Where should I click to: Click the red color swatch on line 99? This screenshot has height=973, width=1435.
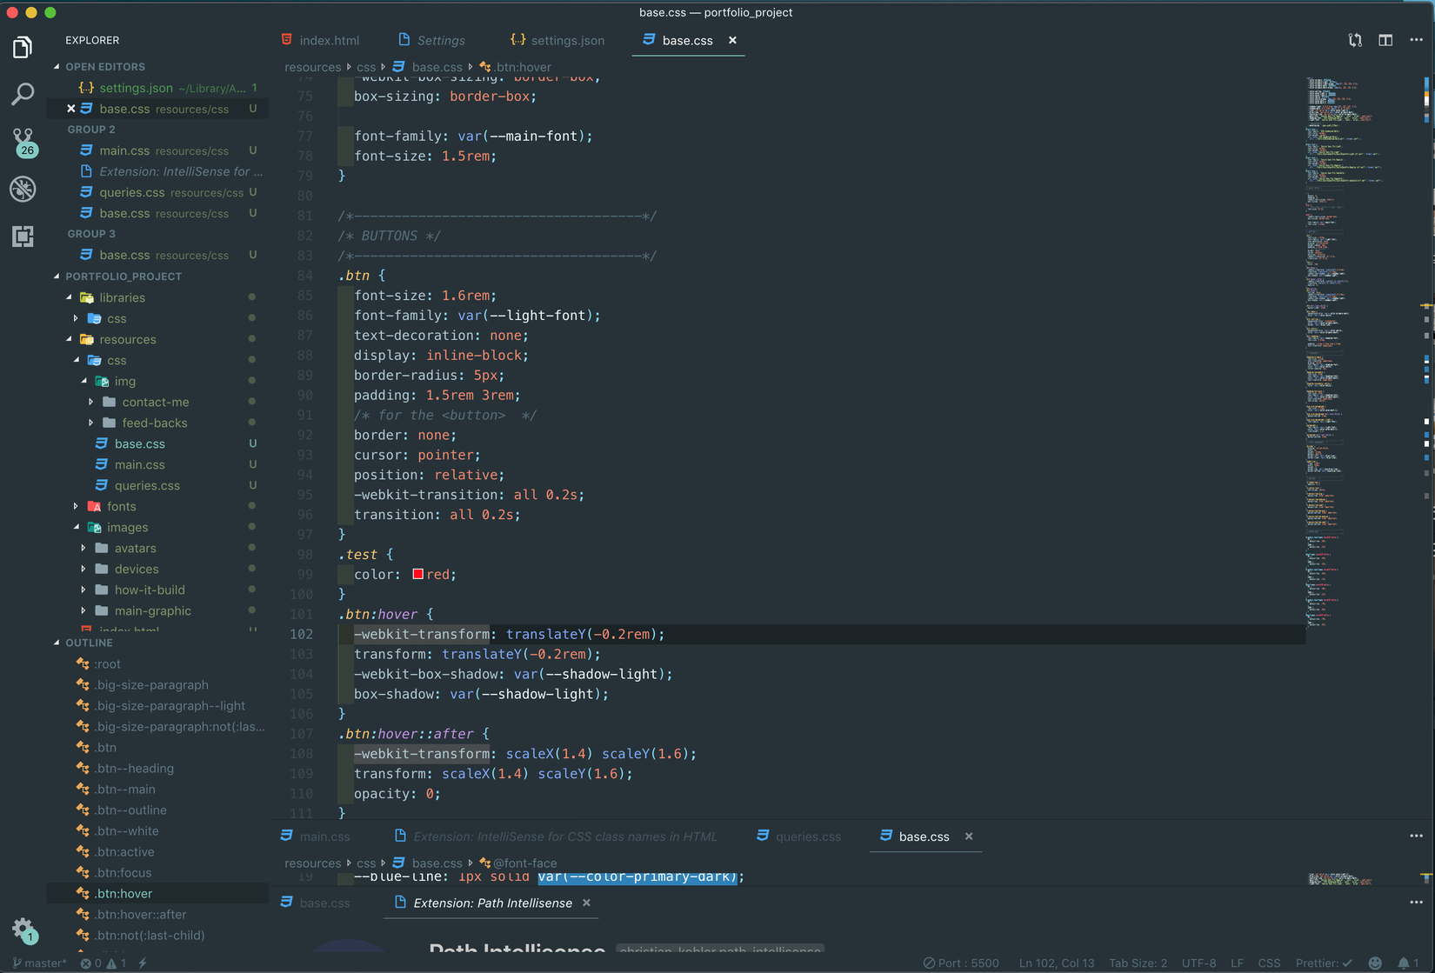click(417, 574)
